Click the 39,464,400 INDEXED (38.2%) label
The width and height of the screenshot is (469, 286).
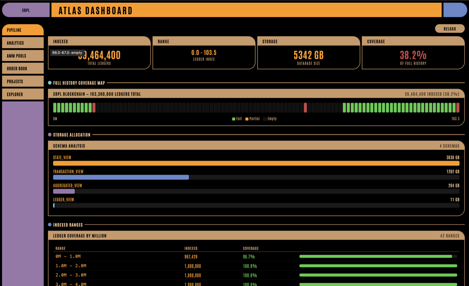pos(432,94)
